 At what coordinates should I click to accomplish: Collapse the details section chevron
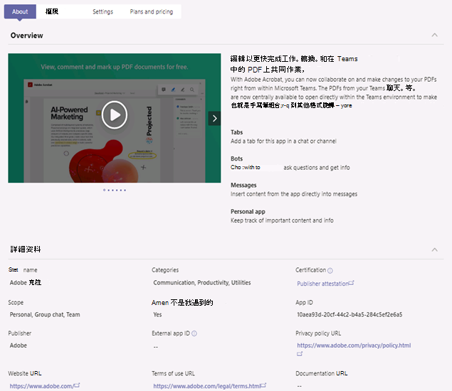(x=434, y=250)
